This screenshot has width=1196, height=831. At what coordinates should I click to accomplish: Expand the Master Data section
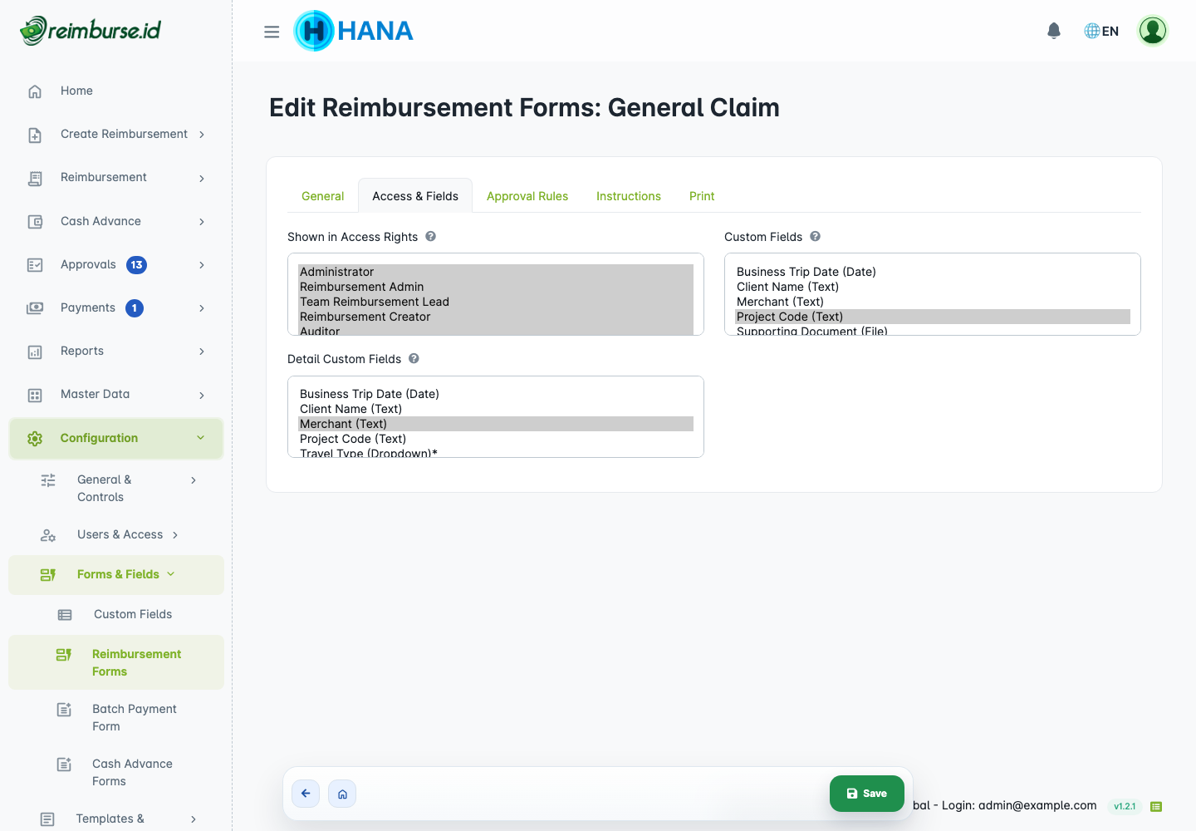pyautogui.click(x=202, y=395)
